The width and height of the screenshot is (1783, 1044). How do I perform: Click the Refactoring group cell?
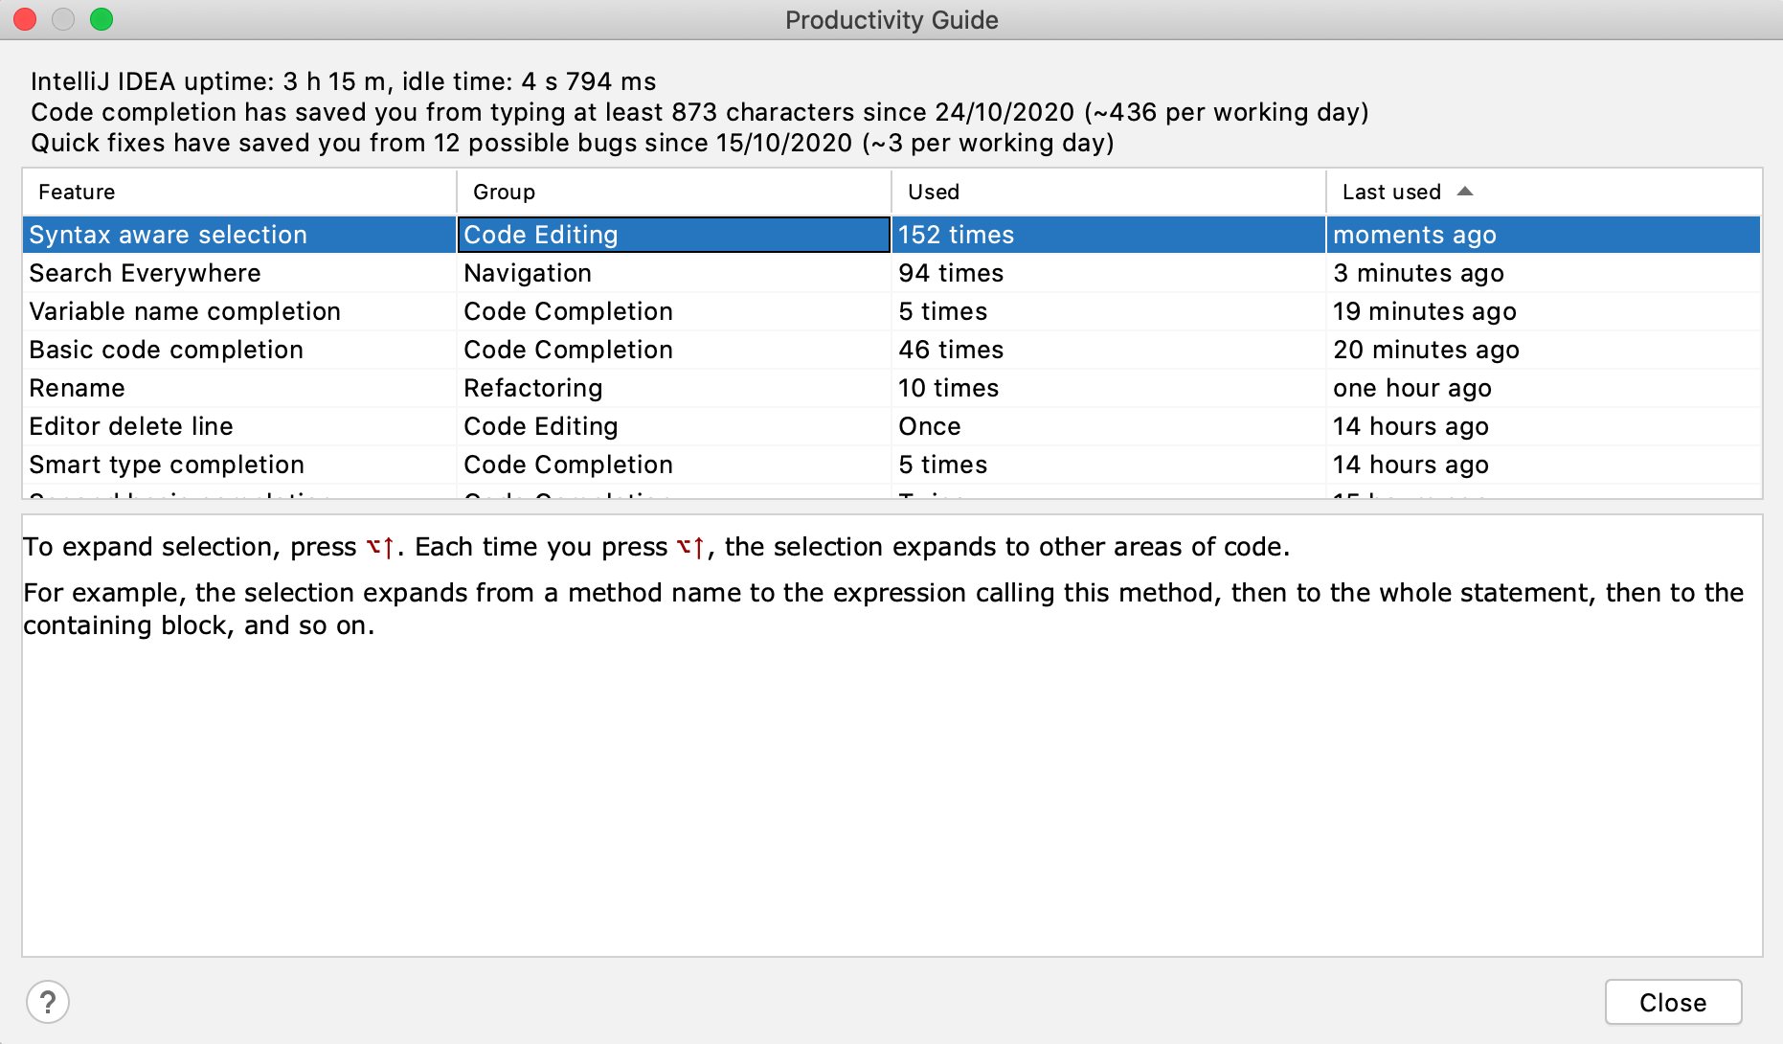tap(674, 388)
